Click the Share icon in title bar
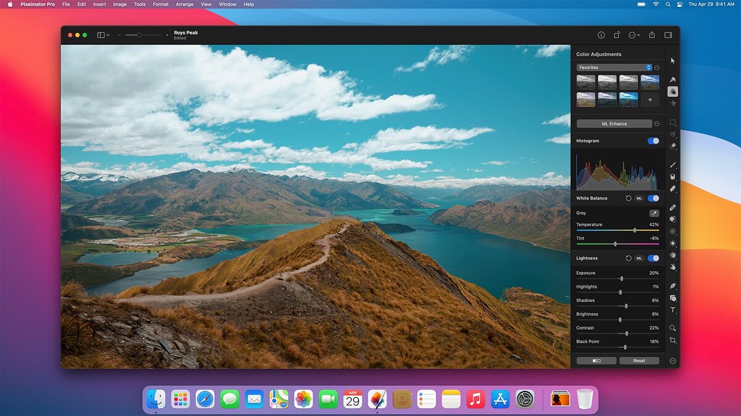The width and height of the screenshot is (741, 416). click(x=651, y=35)
